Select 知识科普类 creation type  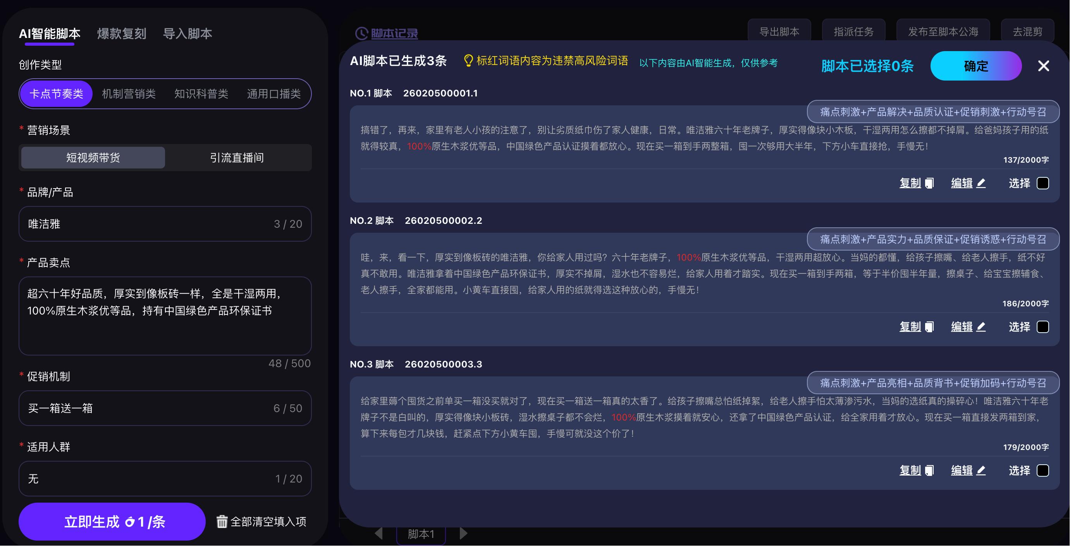[x=201, y=94]
